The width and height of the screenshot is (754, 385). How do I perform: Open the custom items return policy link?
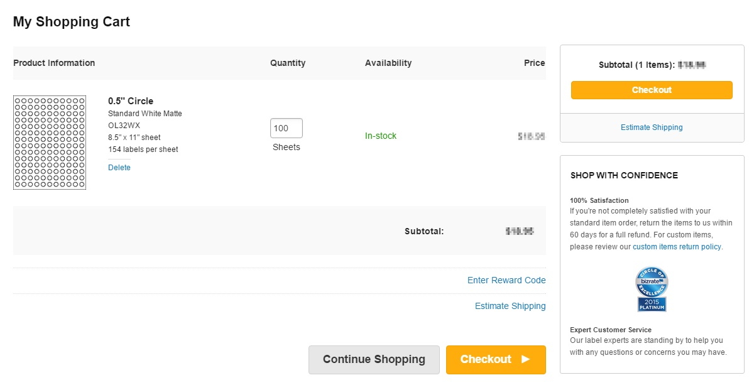pos(677,247)
